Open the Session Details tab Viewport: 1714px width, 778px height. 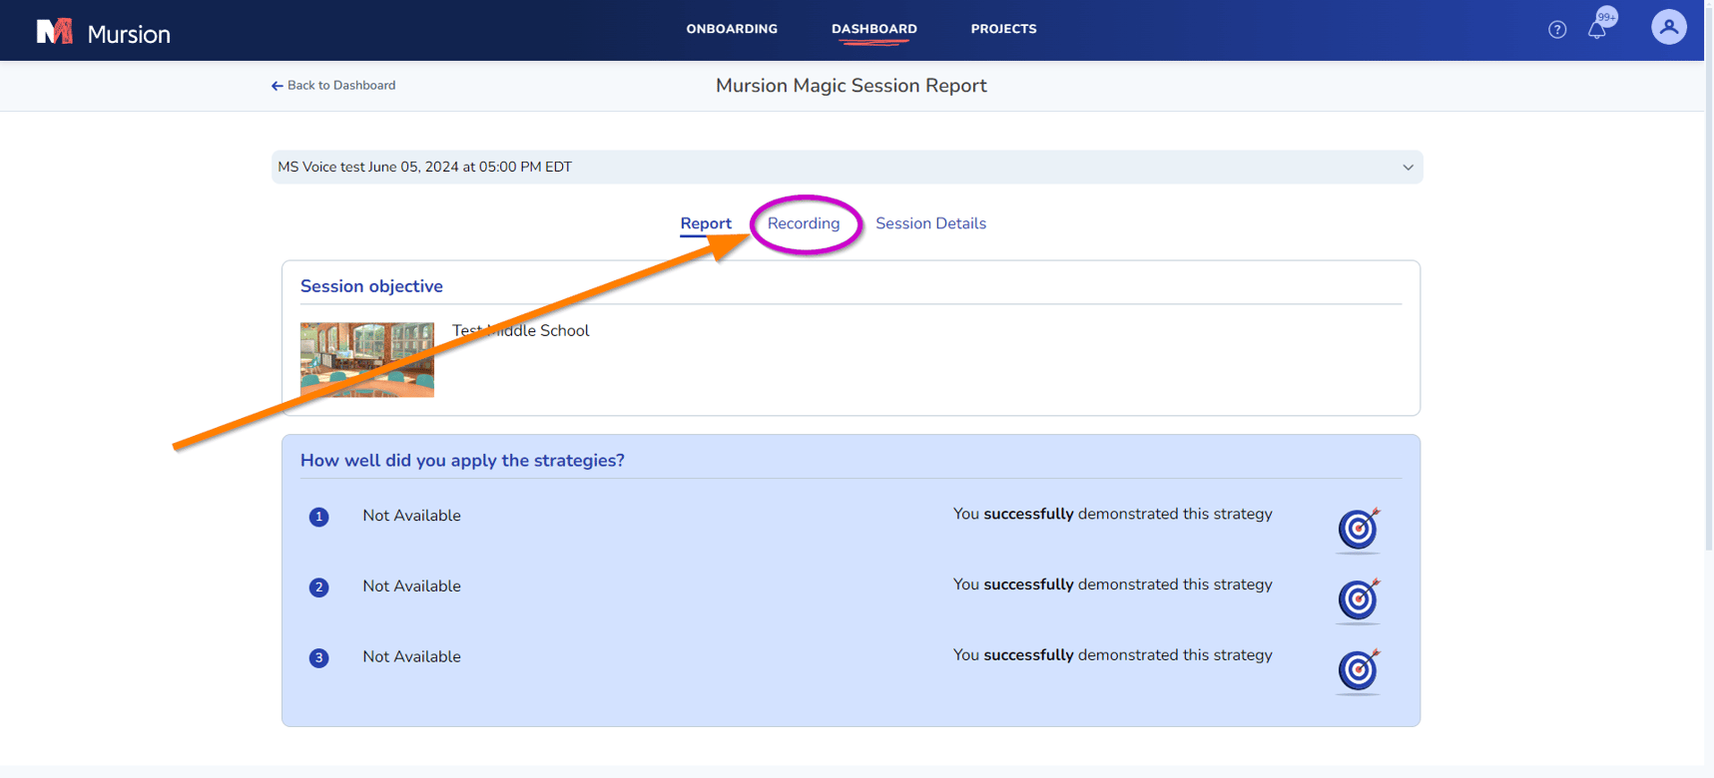click(x=930, y=223)
